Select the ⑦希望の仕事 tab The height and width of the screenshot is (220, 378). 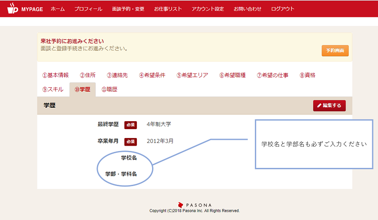[273, 75]
